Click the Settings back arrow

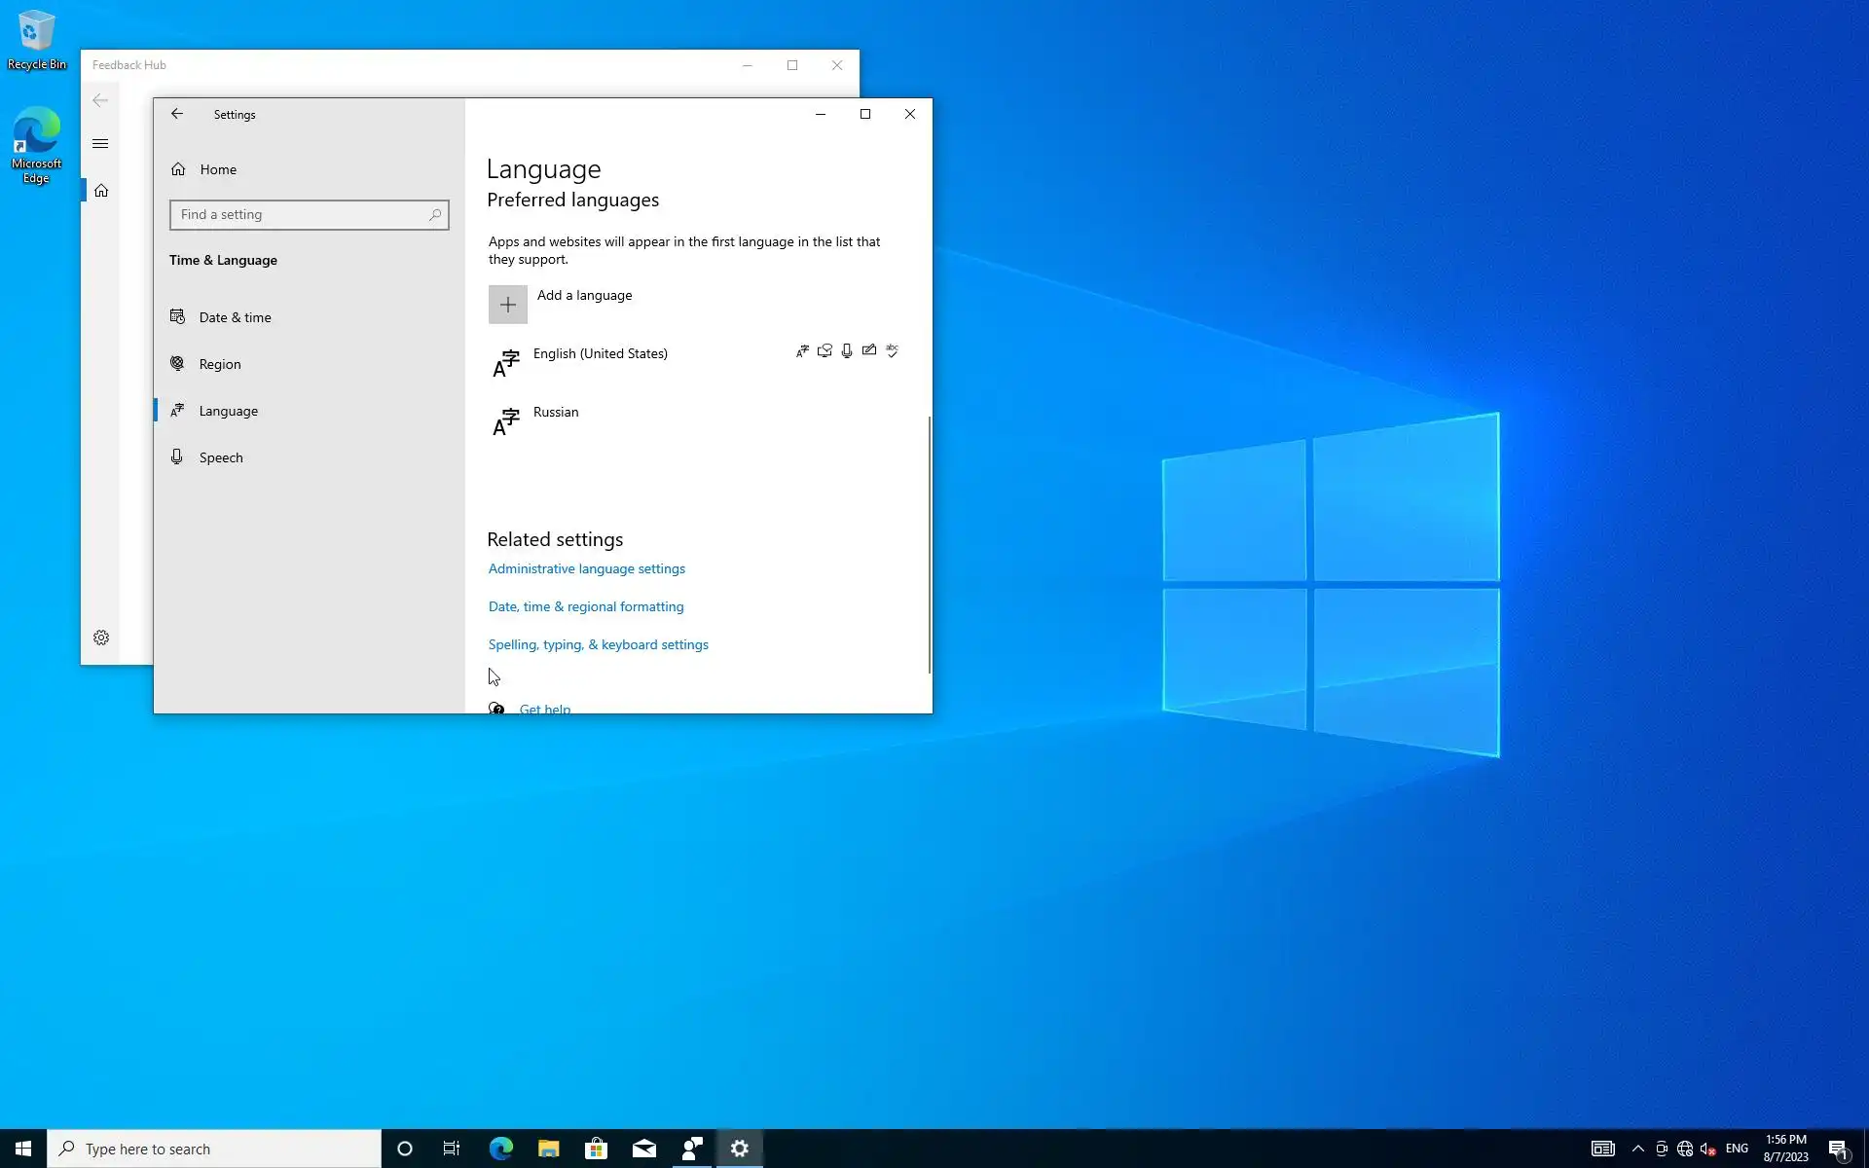point(177,114)
